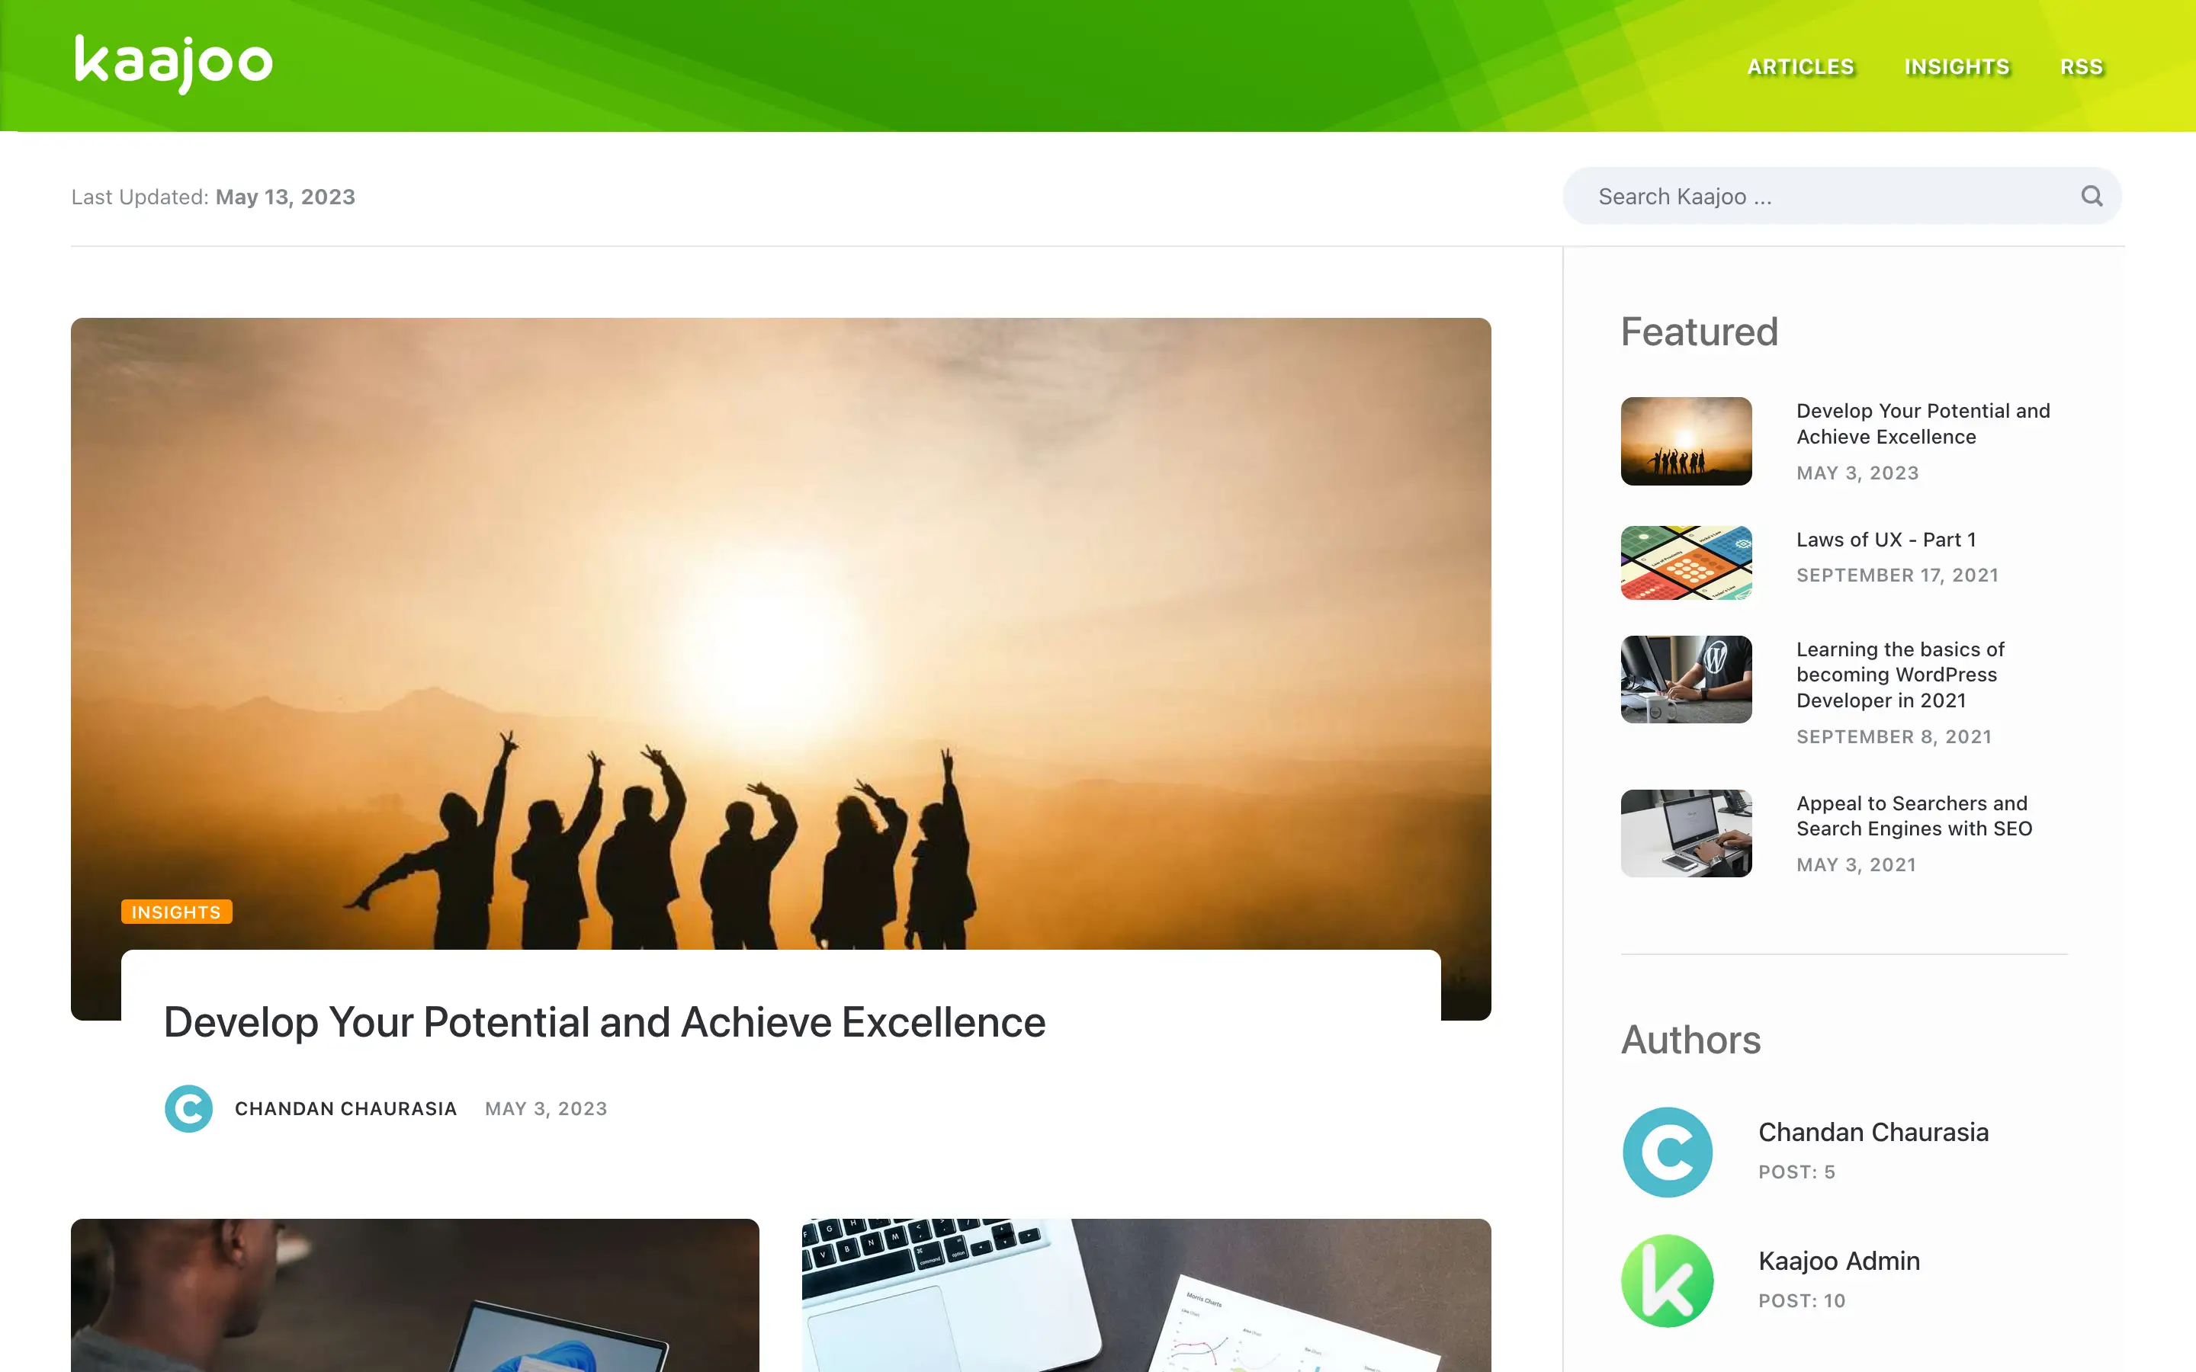
Task: Click the search magnifier icon
Action: (2092, 196)
